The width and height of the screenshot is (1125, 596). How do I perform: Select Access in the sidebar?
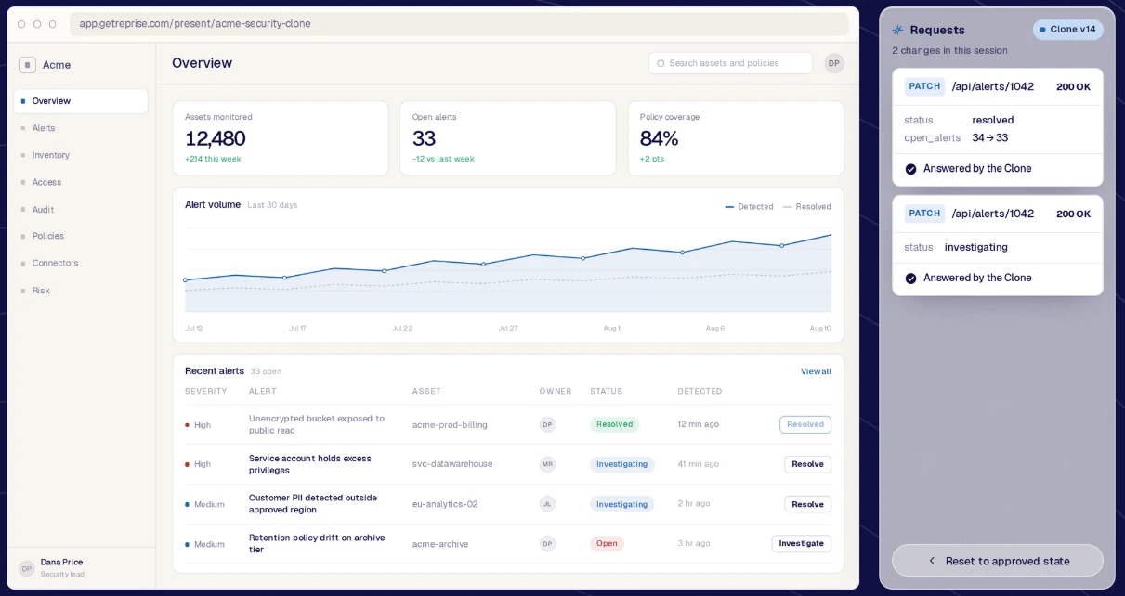click(x=81, y=182)
